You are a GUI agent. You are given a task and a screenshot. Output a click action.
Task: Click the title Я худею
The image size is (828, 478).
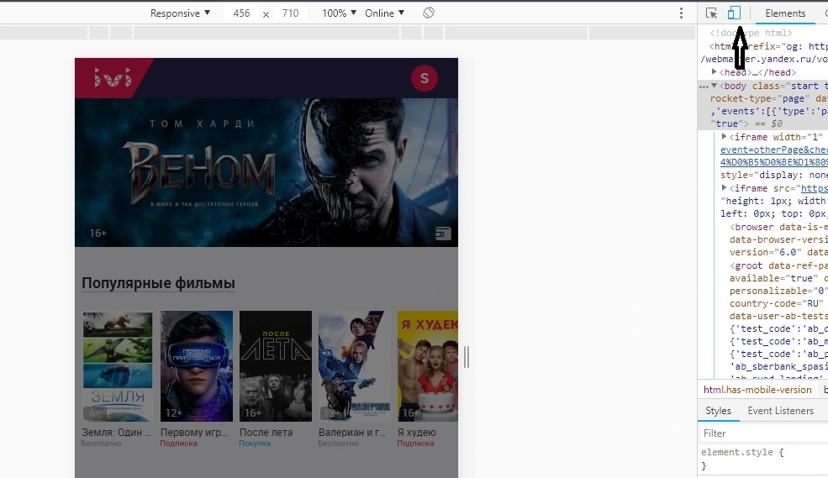(x=417, y=432)
